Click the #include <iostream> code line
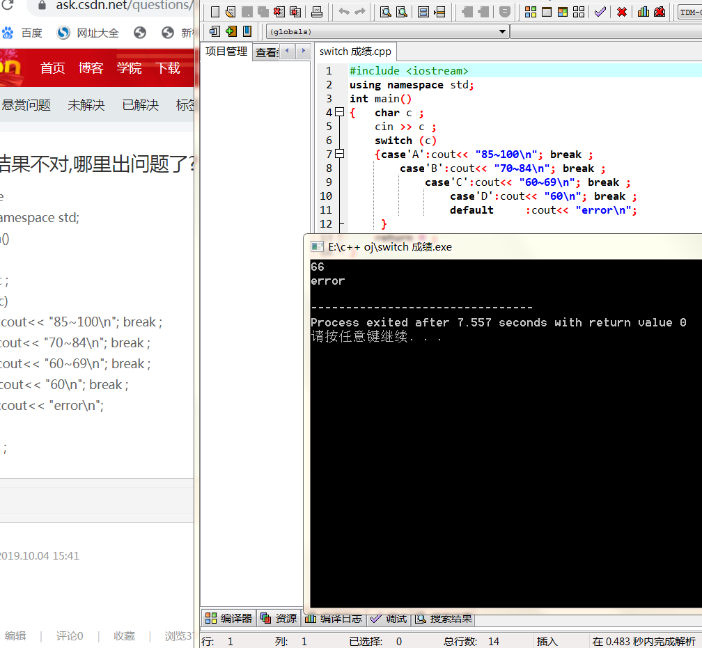The image size is (702, 648). [409, 71]
